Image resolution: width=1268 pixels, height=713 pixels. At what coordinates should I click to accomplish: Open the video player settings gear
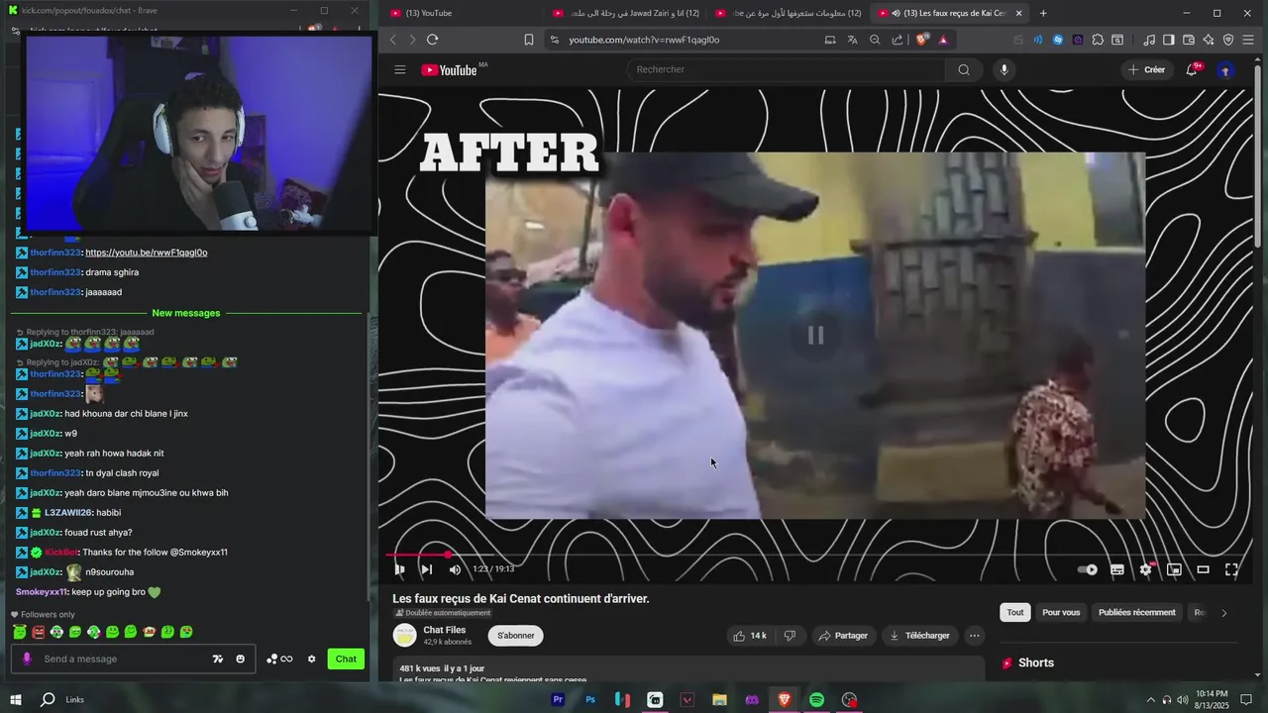1146,569
